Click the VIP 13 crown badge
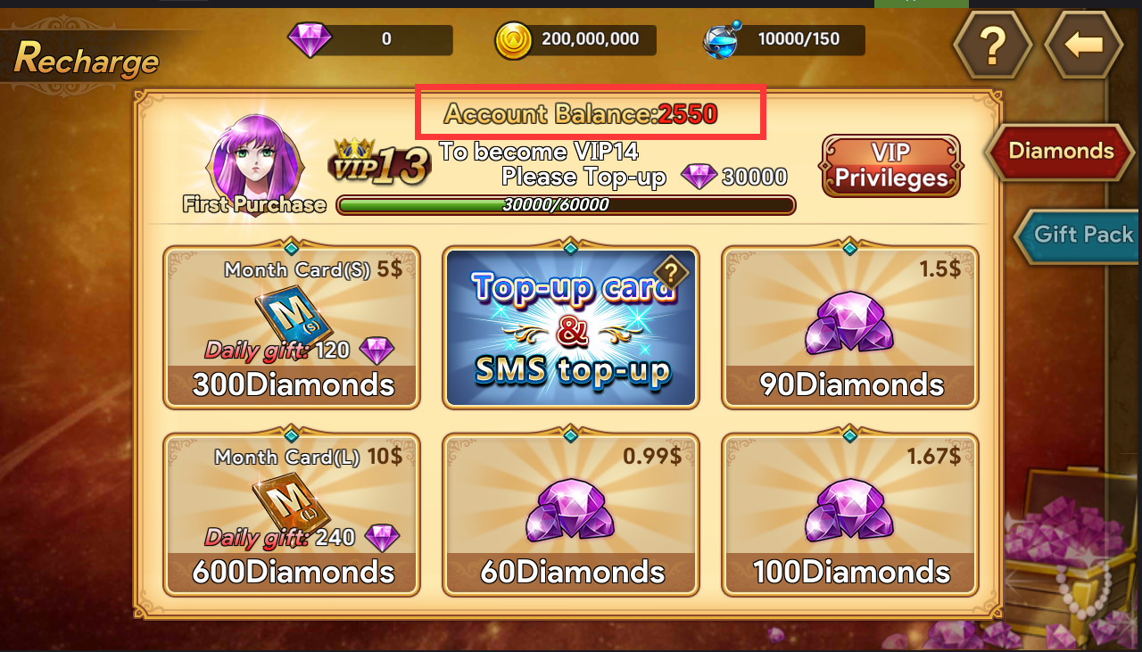 coord(379,162)
